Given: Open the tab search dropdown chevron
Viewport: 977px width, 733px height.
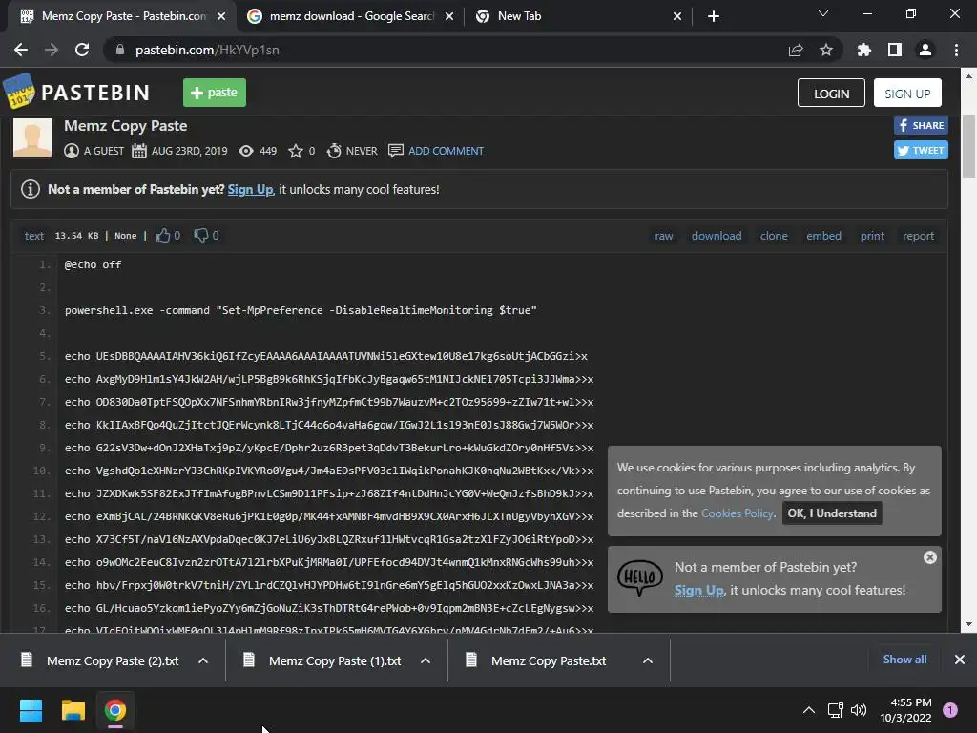Looking at the screenshot, I should [823, 13].
